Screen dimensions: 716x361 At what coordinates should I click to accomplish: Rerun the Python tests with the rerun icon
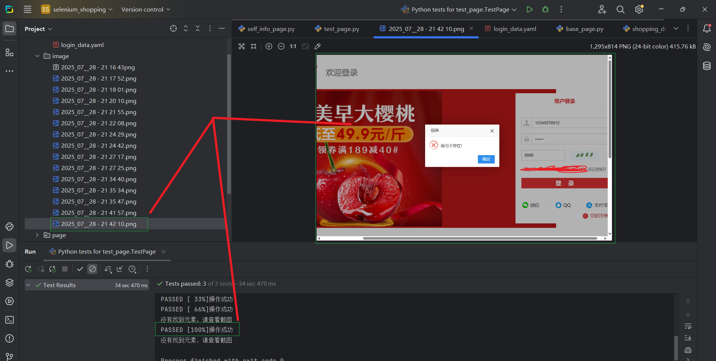click(x=28, y=269)
